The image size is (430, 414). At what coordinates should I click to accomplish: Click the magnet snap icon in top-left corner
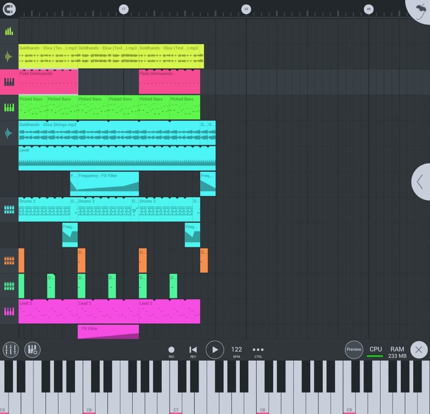coord(9,9)
